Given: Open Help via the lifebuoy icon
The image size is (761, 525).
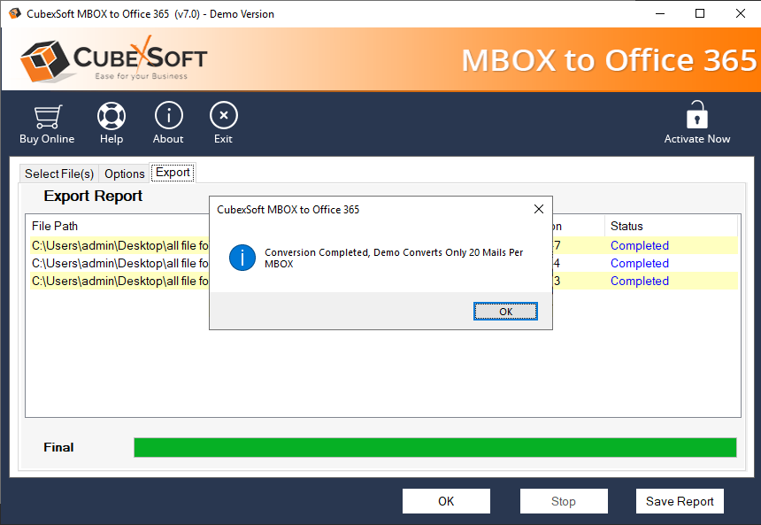Looking at the screenshot, I should click(111, 116).
